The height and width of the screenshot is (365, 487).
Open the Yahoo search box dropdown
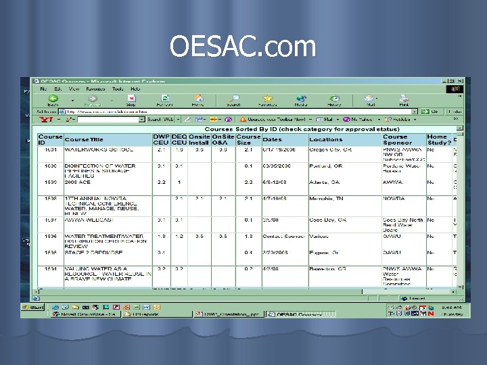tap(141, 120)
